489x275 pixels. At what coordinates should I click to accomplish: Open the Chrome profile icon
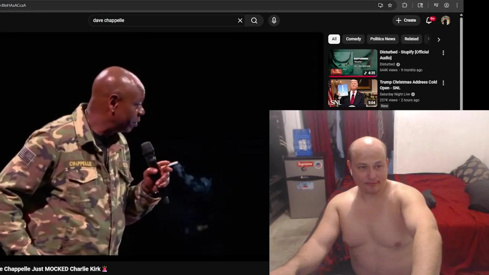447,5
